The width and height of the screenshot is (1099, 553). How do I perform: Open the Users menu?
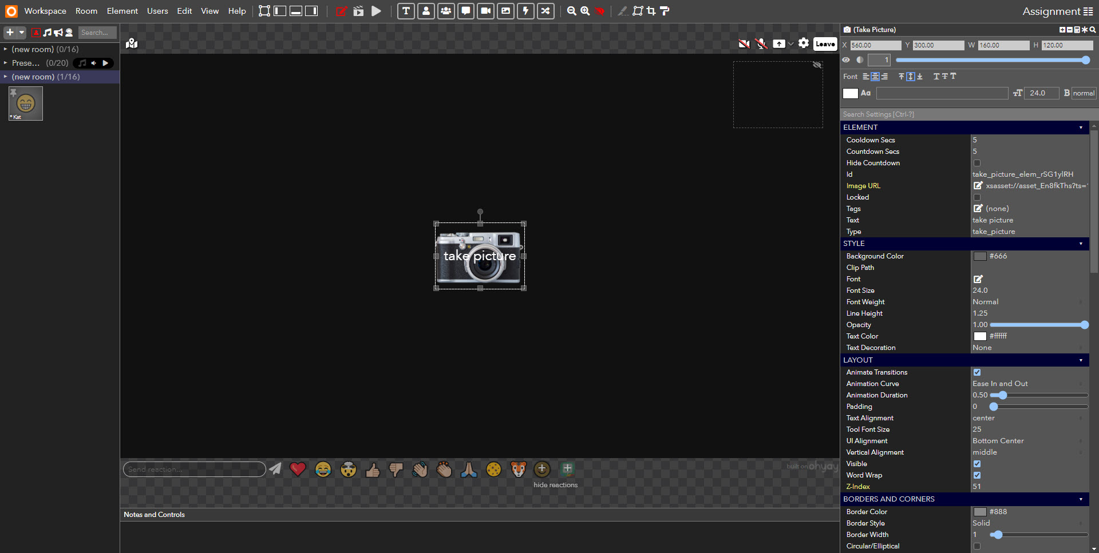(157, 11)
